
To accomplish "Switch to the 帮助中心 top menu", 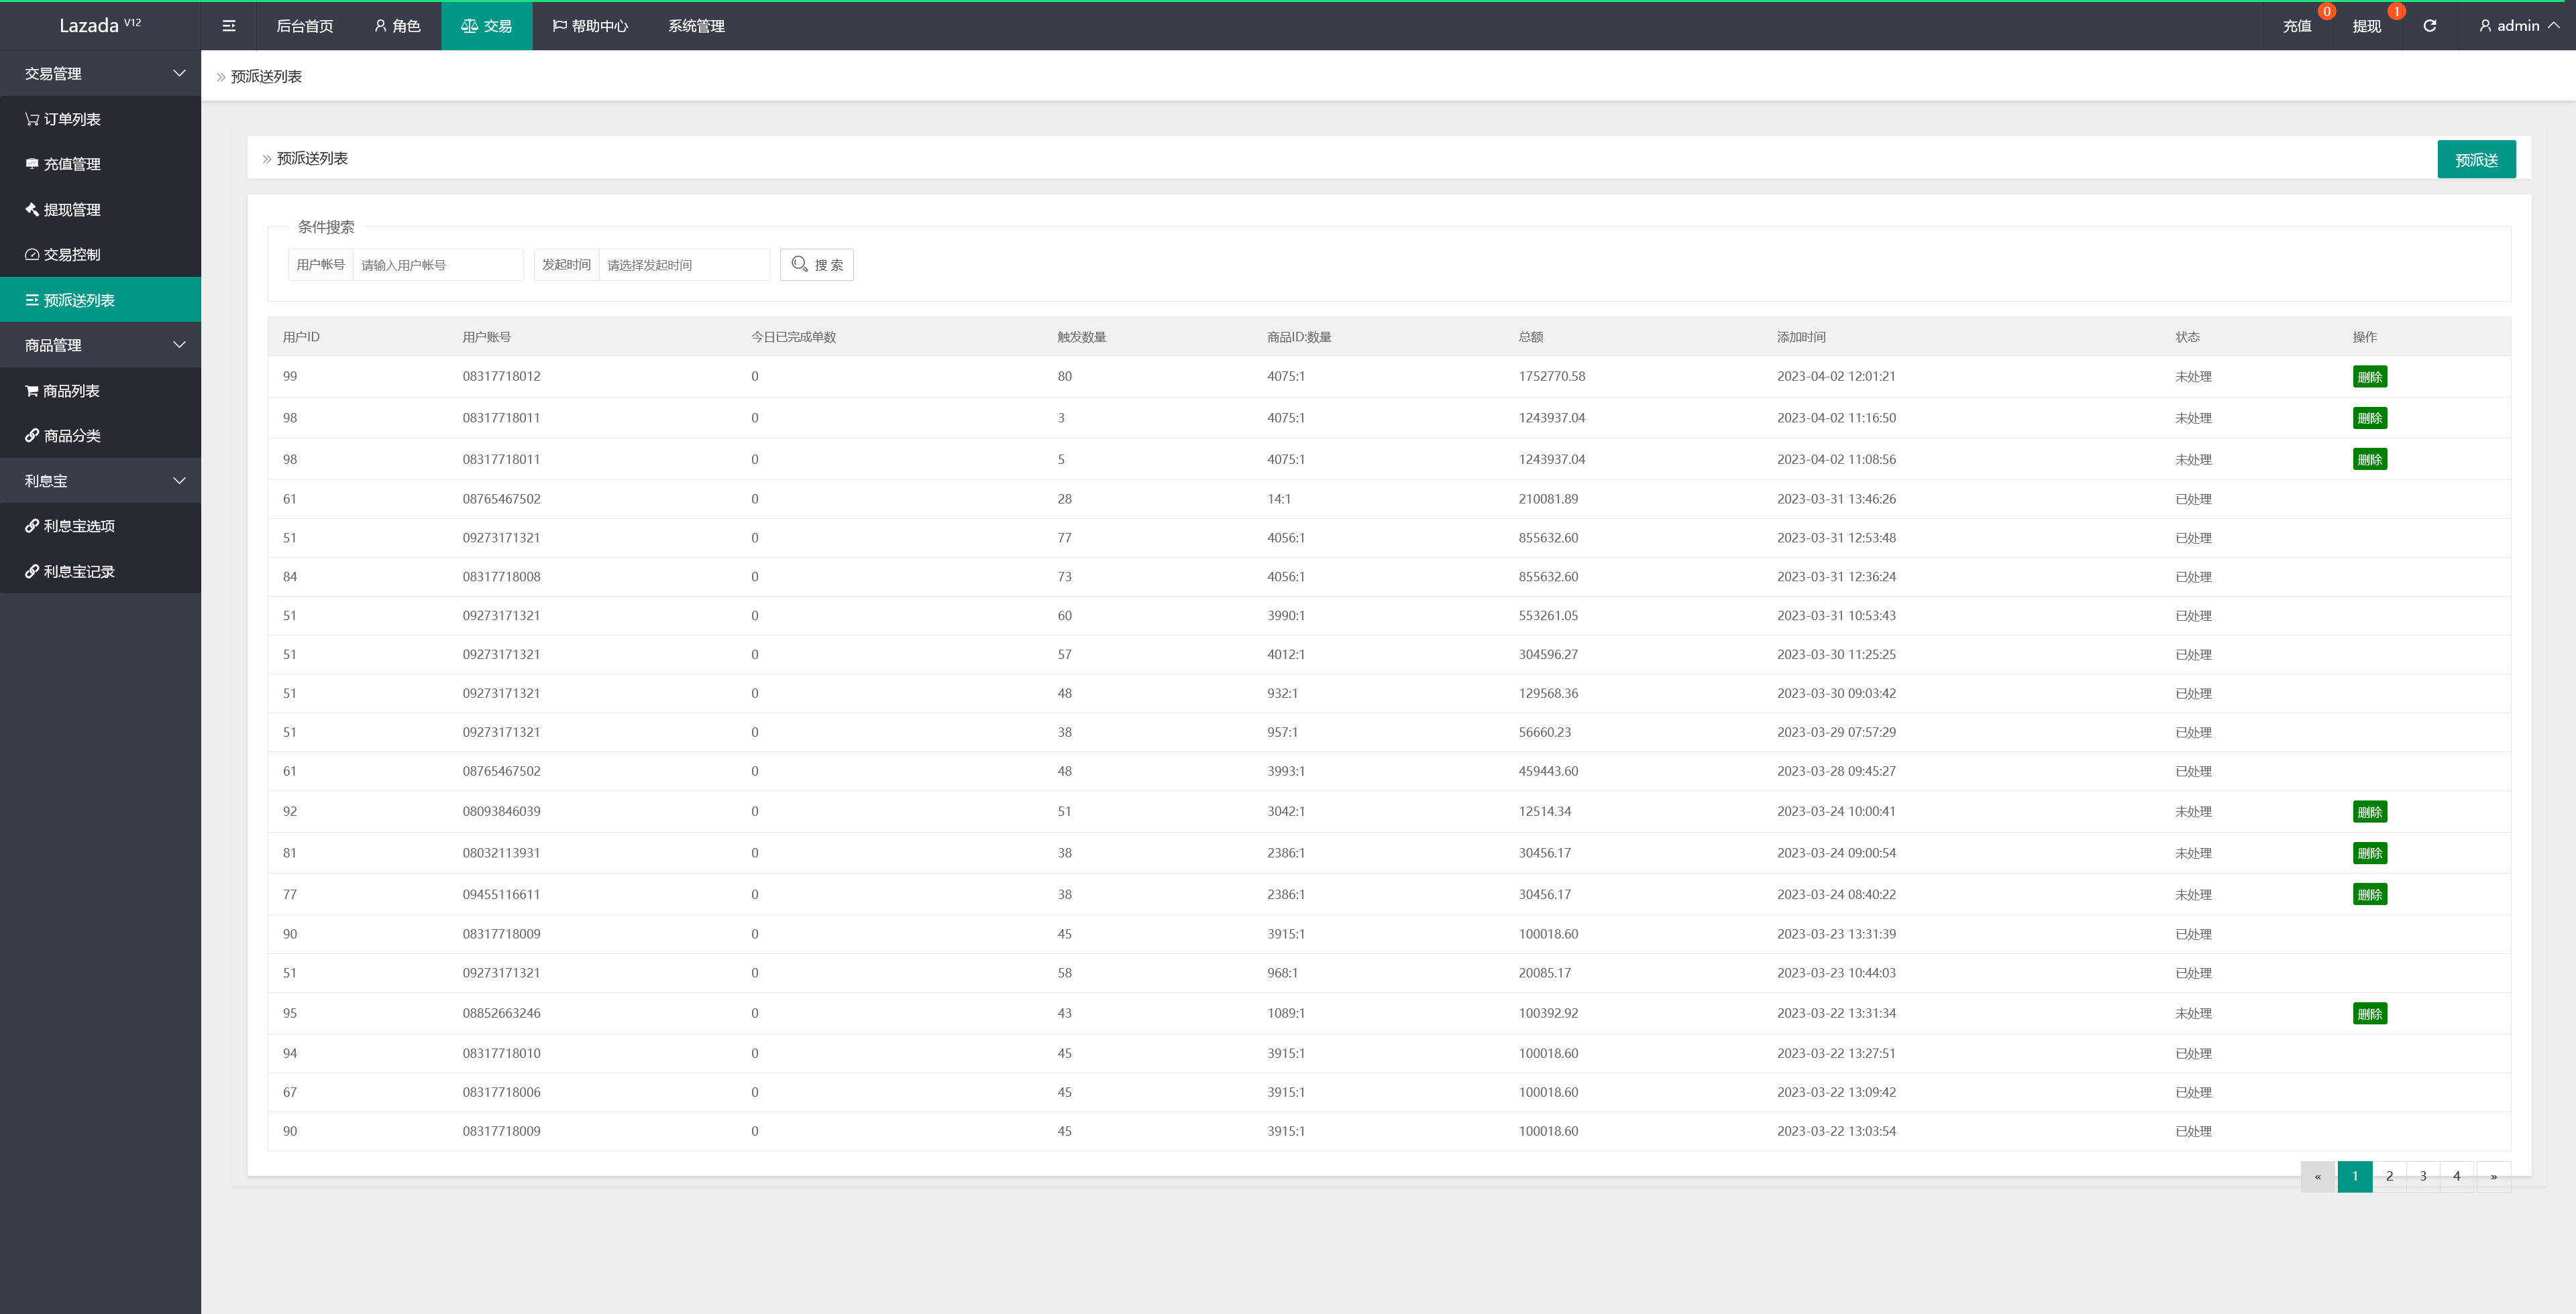I will pos(590,26).
